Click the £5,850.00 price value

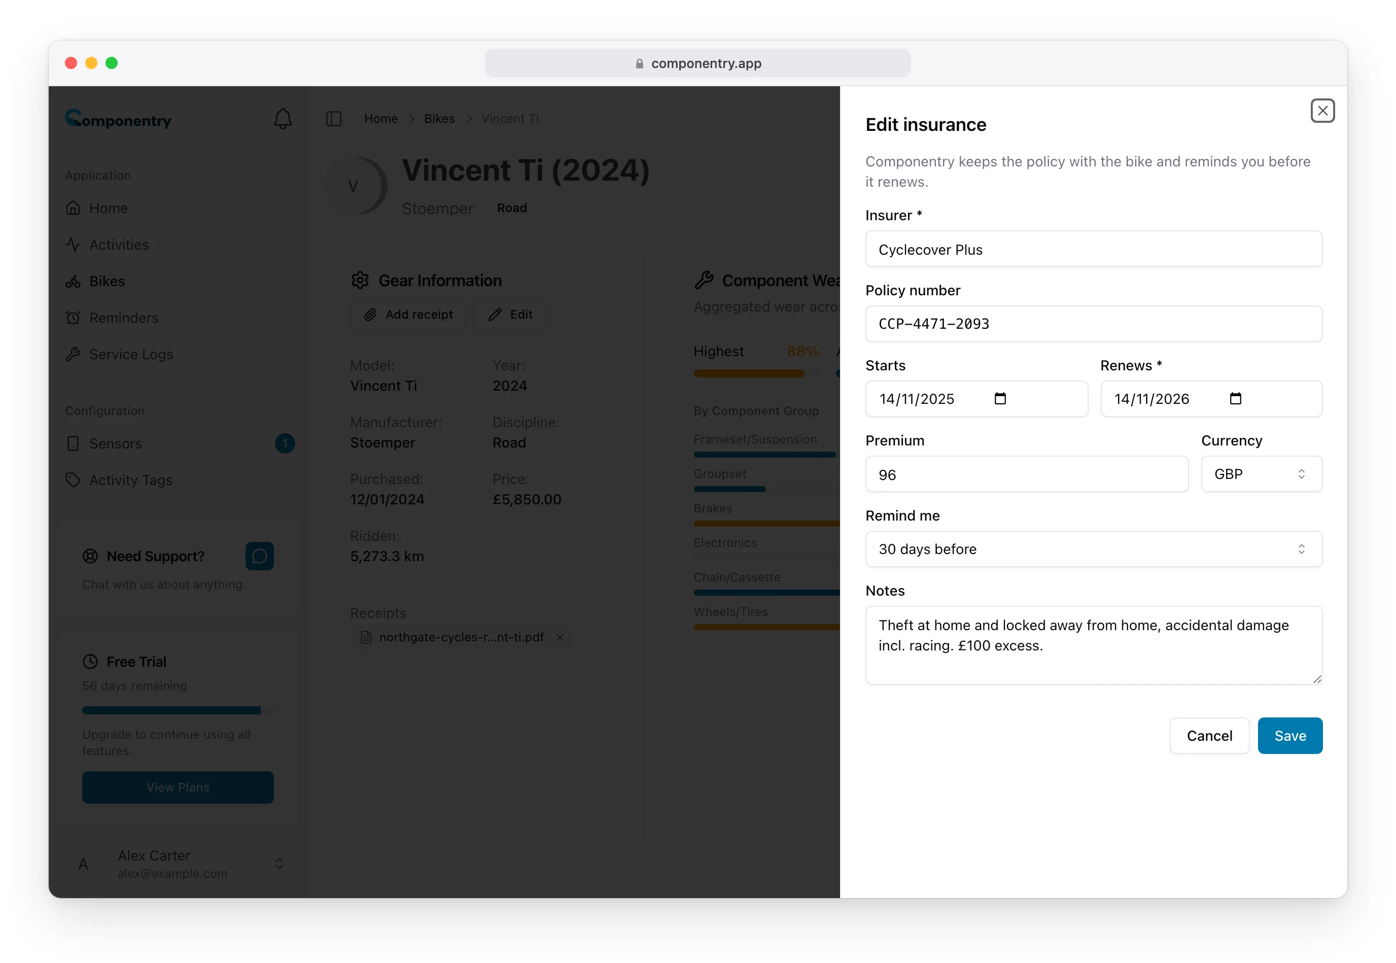point(527,500)
